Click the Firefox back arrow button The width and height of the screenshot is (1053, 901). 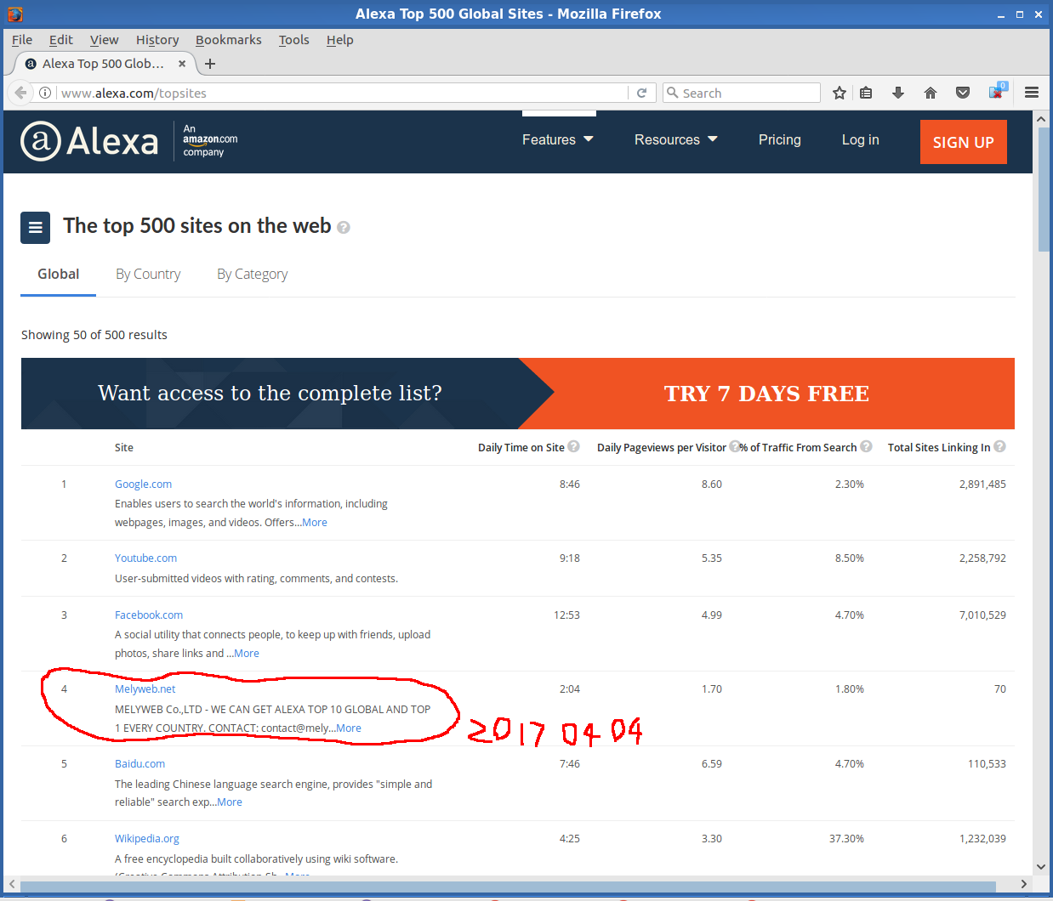tap(20, 93)
